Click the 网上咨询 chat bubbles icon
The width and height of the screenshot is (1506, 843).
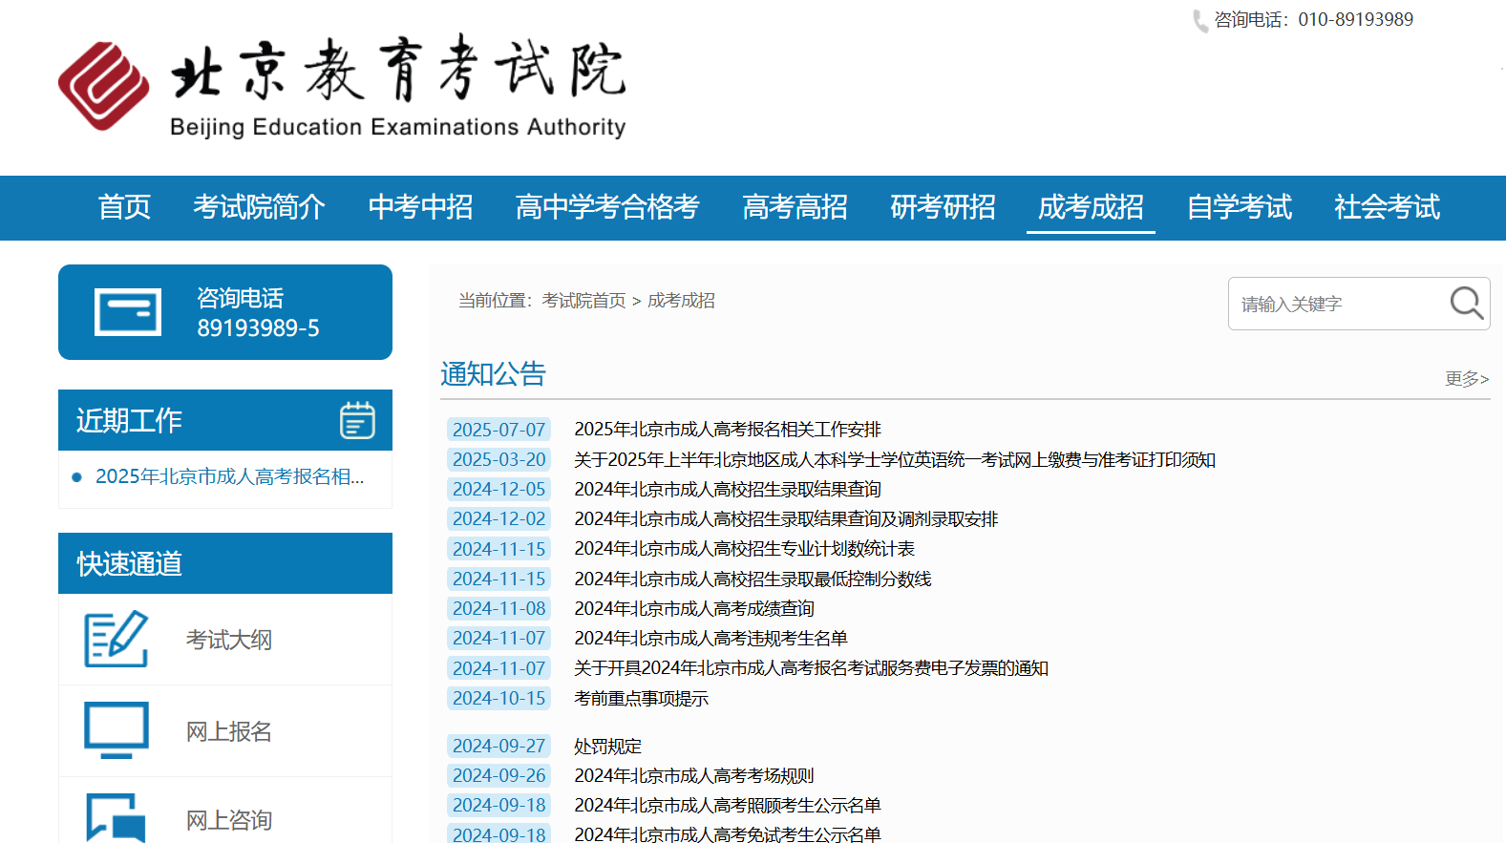[117, 818]
